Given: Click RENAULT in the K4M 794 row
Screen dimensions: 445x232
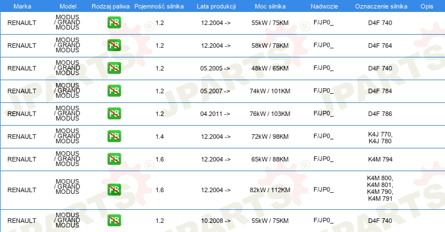Looking at the screenshot, I should [x=22, y=159].
